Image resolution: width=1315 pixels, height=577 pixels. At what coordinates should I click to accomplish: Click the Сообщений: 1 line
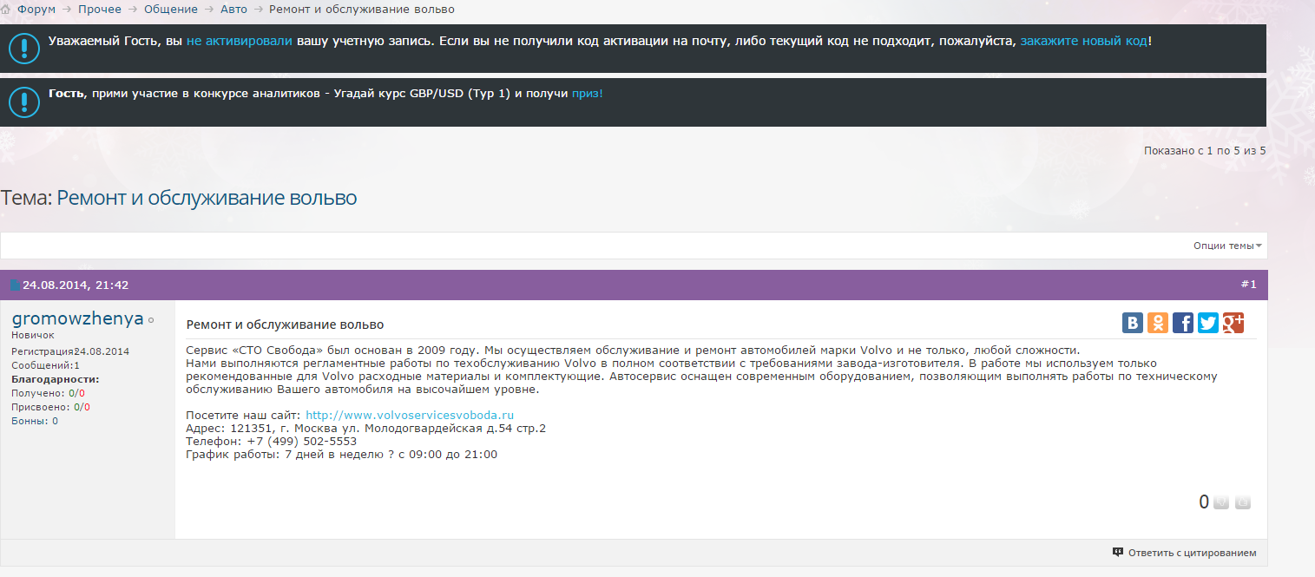tap(45, 365)
